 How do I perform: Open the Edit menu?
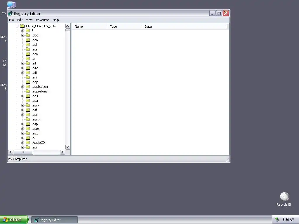(20, 20)
